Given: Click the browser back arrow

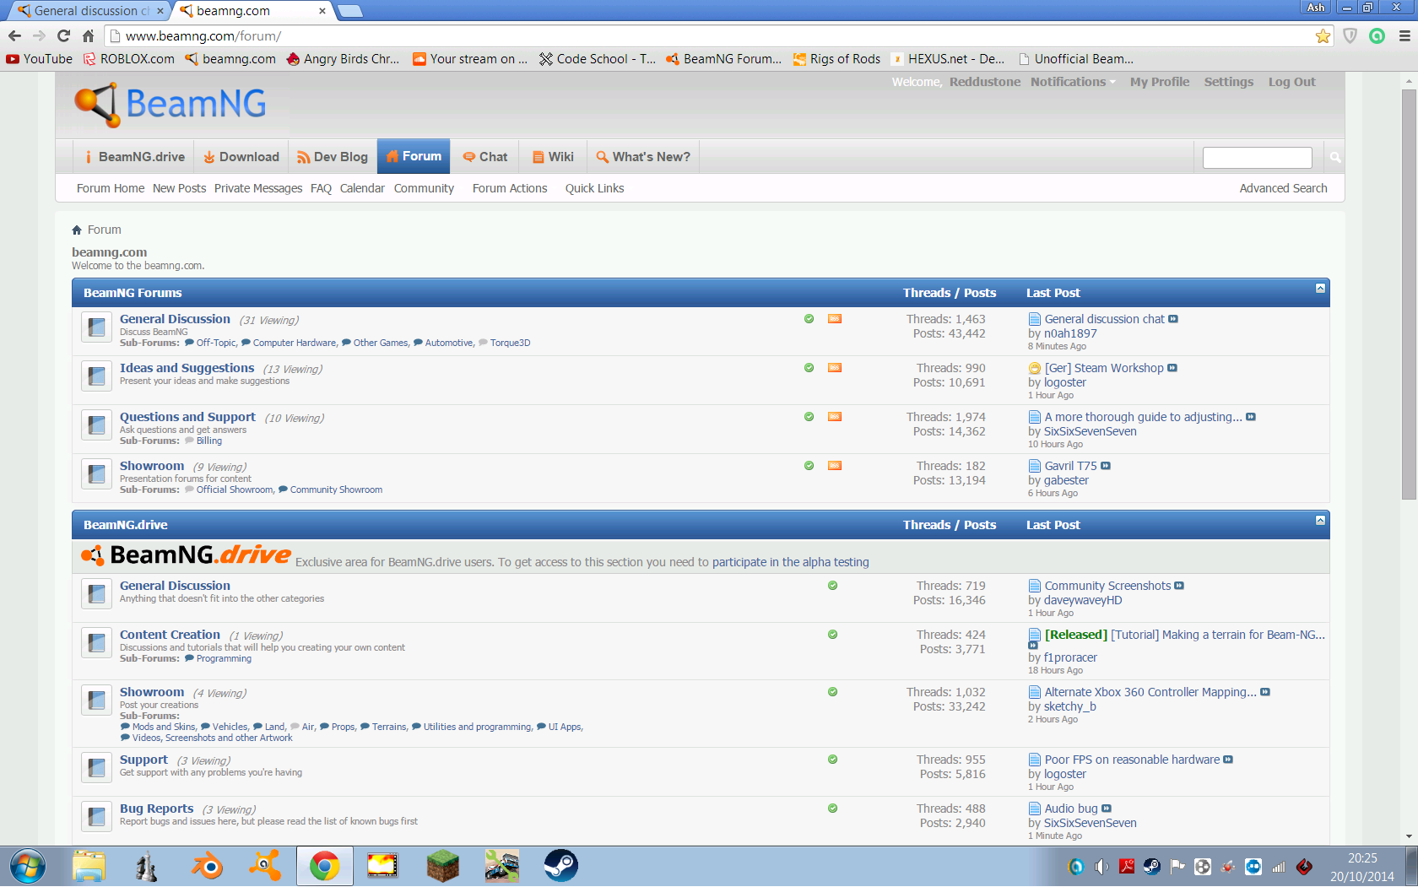Looking at the screenshot, I should [x=14, y=35].
